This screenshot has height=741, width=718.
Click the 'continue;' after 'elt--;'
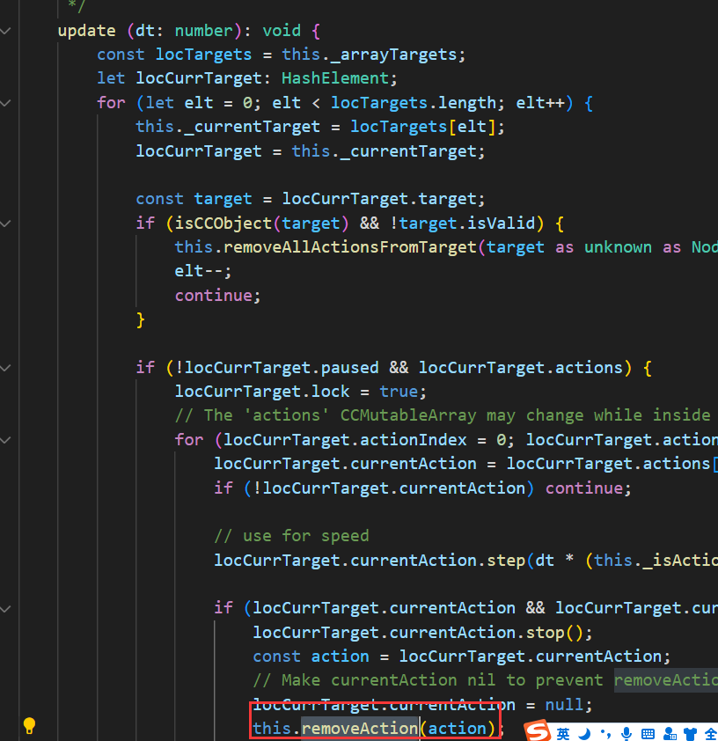217,296
